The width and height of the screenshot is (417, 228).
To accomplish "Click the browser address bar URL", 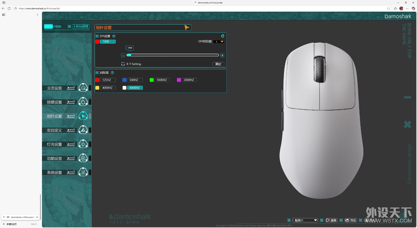I will coord(39,8).
